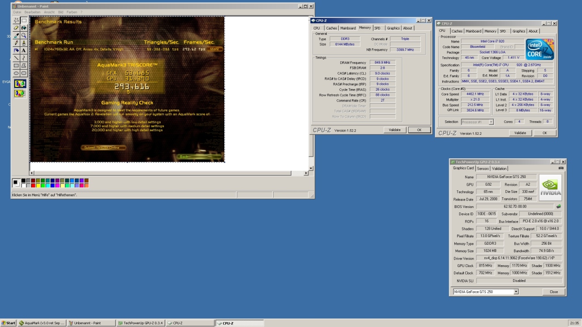
Task: Switch to Memory tab in CPU-Z processor window
Action: pos(490,31)
